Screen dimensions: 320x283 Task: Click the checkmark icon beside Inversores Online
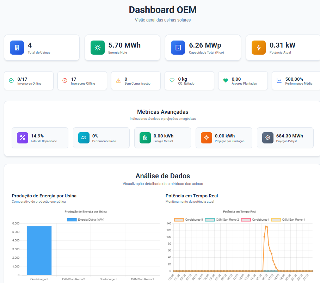(11, 80)
